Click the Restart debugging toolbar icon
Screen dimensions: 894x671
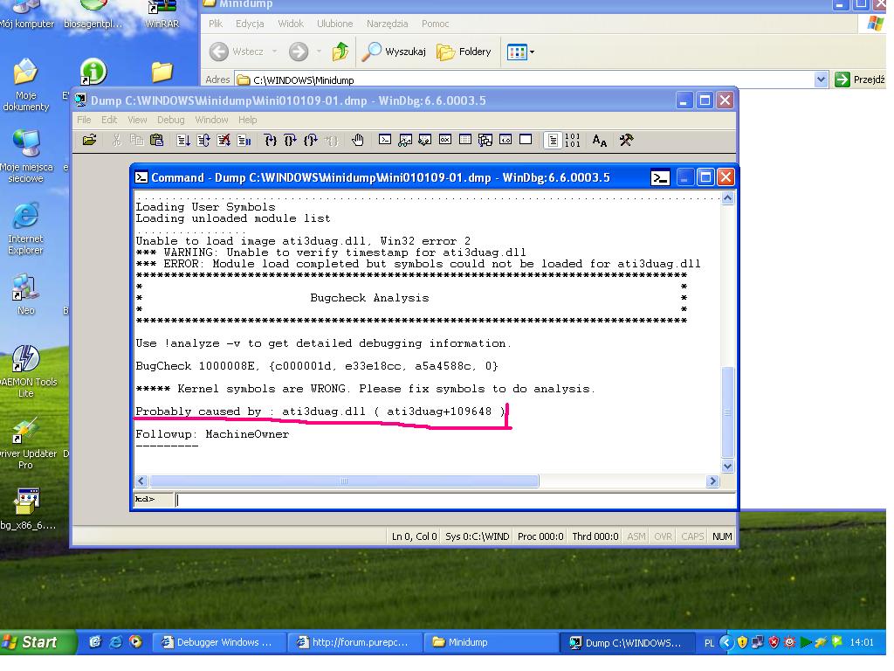[x=205, y=142]
